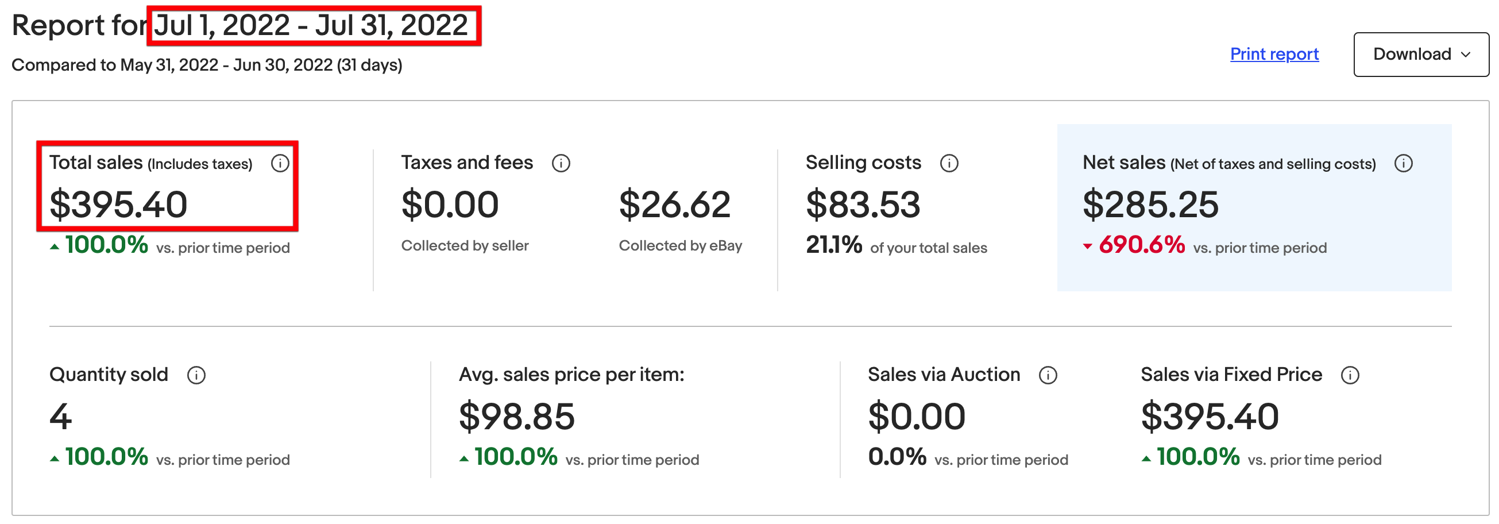Click the $0.00 Collected by seller amount
1499x524 pixels.
(x=450, y=205)
